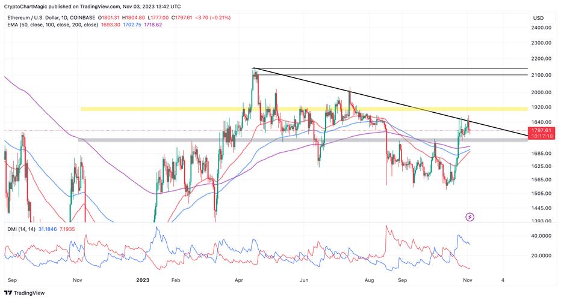Click the purple lightning bolt event icon
561x300 pixels.
pyautogui.click(x=470, y=217)
